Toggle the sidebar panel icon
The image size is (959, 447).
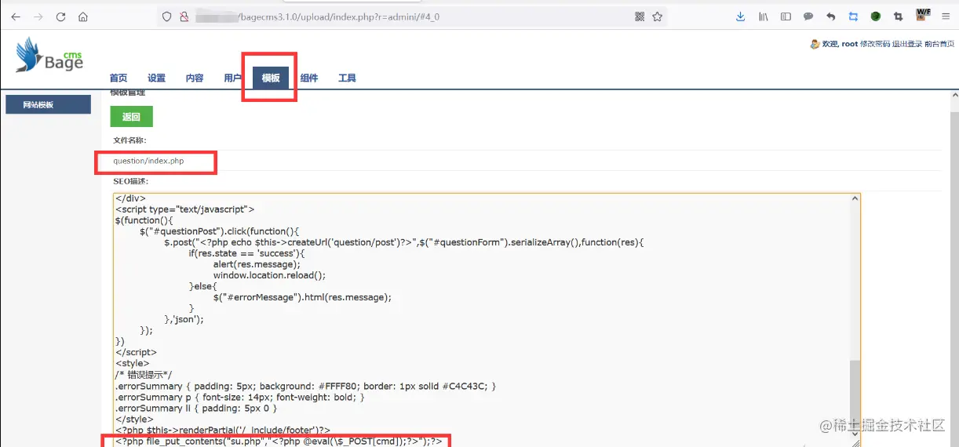point(786,16)
